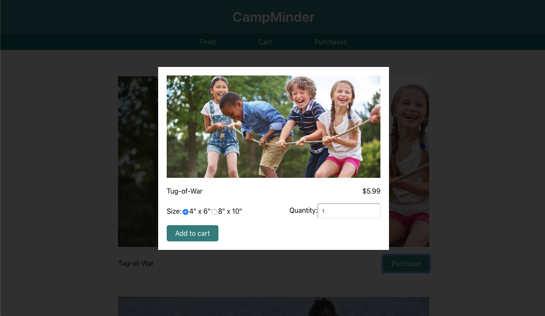Focus the Quantity input field

(349, 211)
